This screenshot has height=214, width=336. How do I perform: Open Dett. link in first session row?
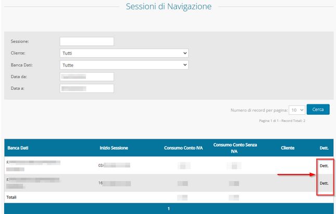(323, 166)
